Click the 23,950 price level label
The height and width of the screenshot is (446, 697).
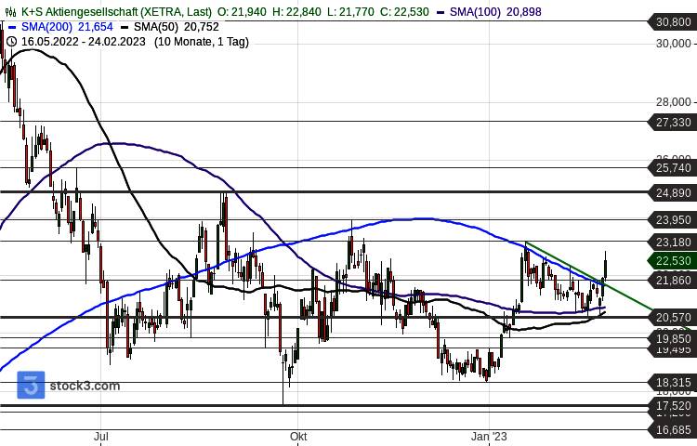[673, 220]
